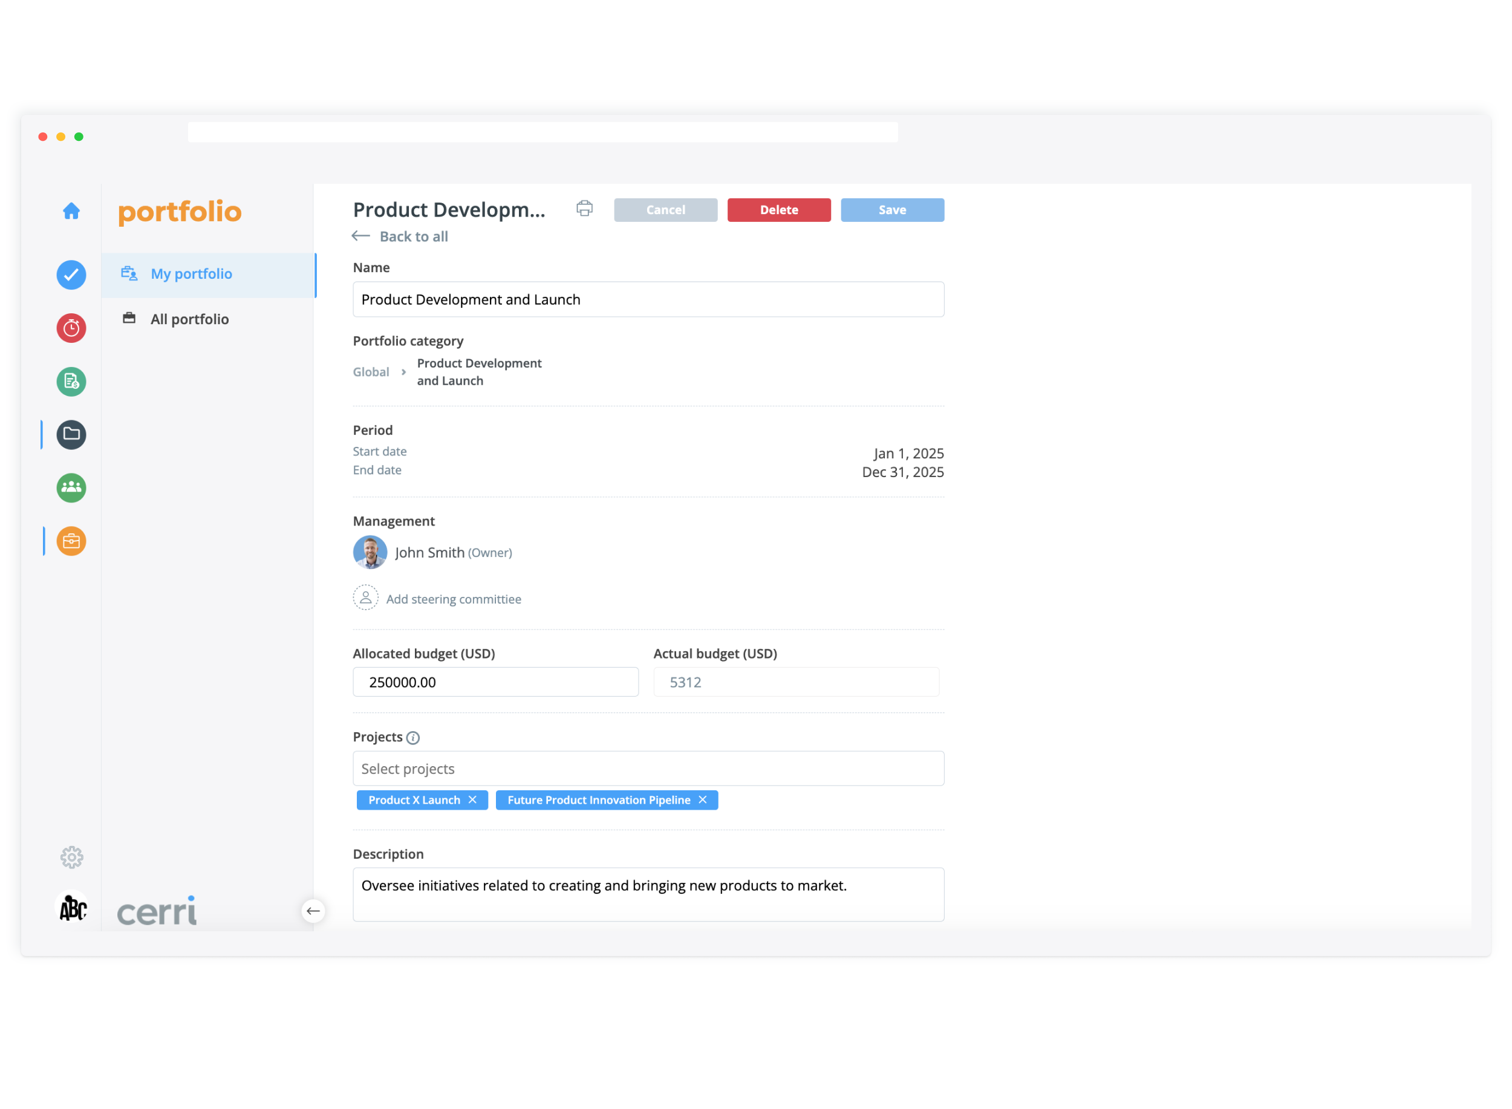
Task: Remove Future Product Innovation Pipeline tag
Action: tap(702, 799)
